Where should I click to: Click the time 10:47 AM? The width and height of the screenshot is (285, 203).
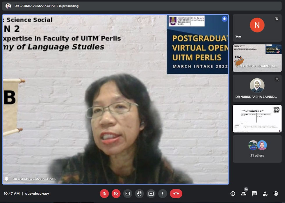pos(12,194)
